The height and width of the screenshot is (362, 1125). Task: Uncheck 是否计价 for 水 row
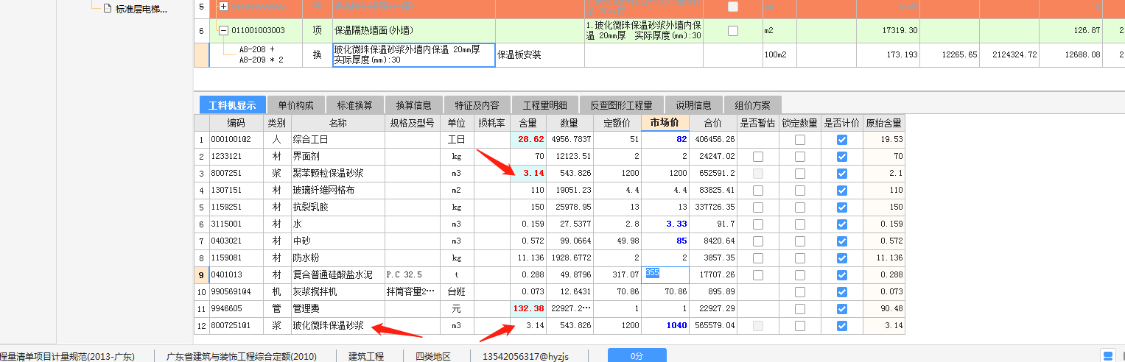coord(842,224)
